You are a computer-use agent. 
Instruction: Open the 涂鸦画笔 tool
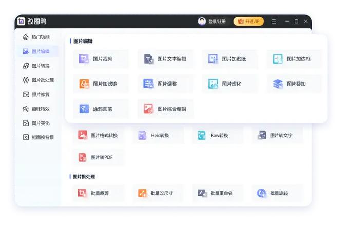coord(101,109)
